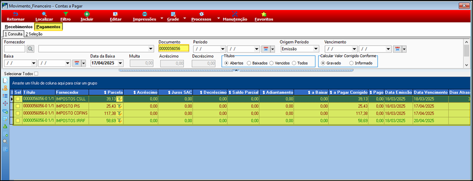Click the Favoritos star icon

(264, 14)
